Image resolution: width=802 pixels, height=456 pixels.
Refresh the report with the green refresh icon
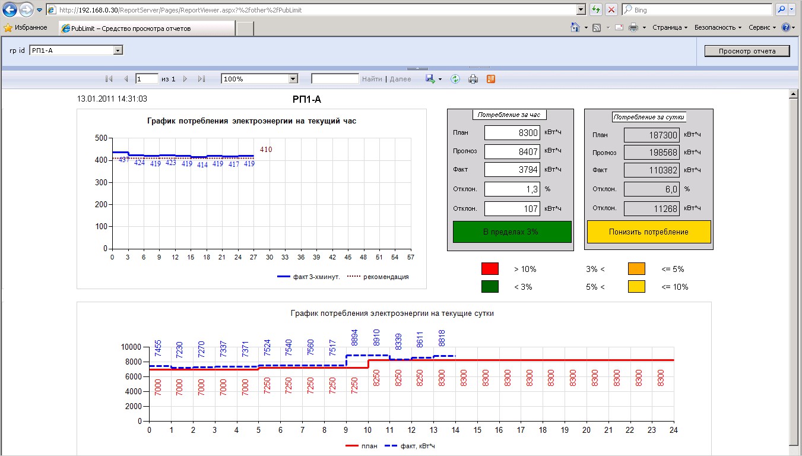[455, 79]
